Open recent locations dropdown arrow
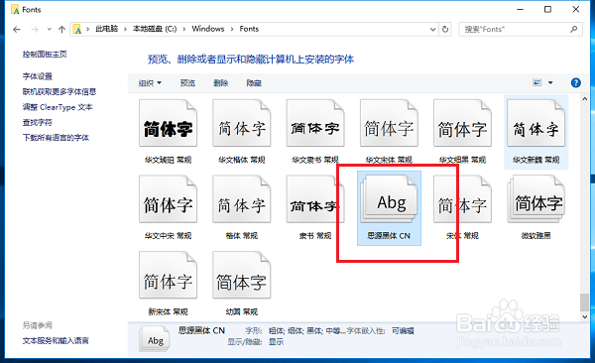The image size is (595, 363). [49, 29]
